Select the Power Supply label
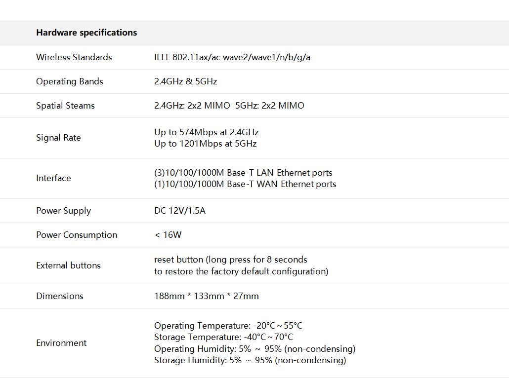Image resolution: width=509 pixels, height=378 pixels. (63, 211)
